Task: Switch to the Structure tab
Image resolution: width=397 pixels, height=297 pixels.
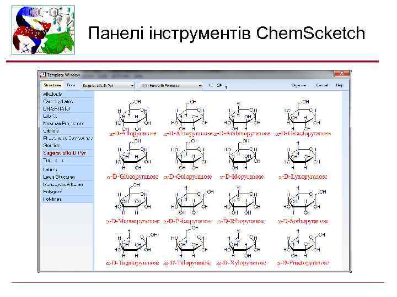Action: (52, 85)
